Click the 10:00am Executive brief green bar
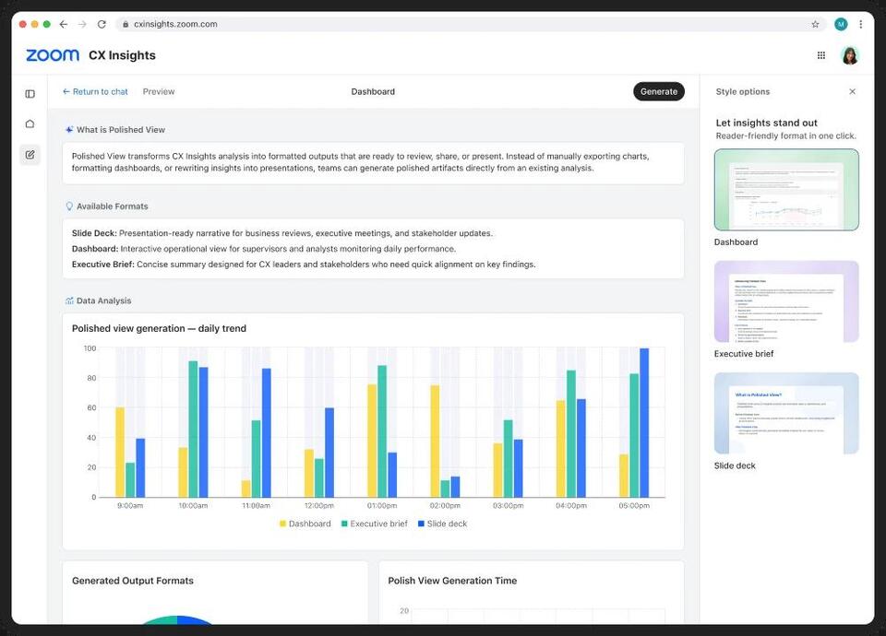Viewport: 886px width, 636px height. (x=193, y=429)
